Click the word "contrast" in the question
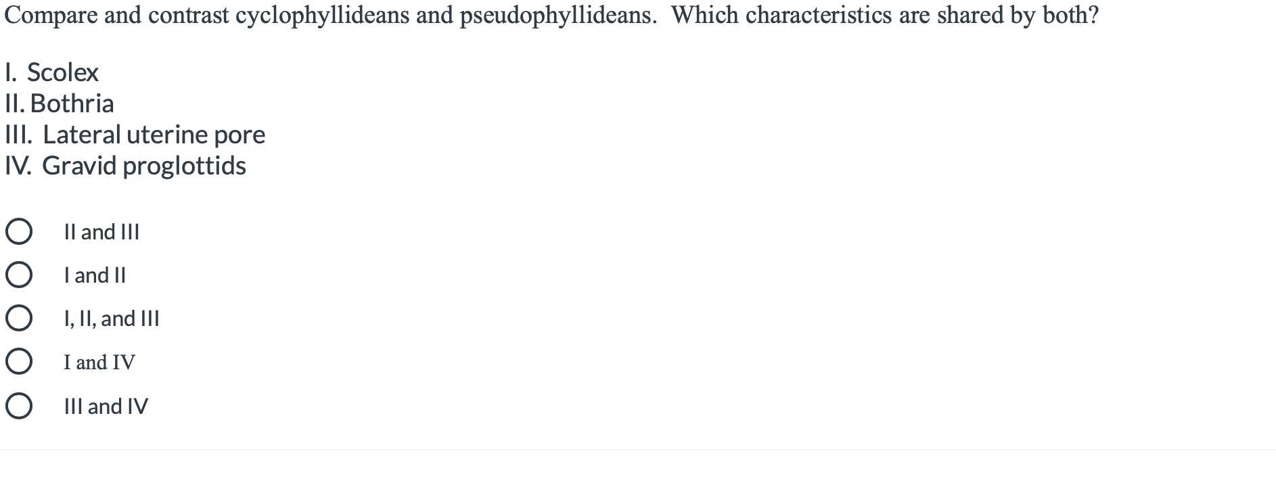The image size is (1276, 491). pyautogui.click(x=188, y=16)
